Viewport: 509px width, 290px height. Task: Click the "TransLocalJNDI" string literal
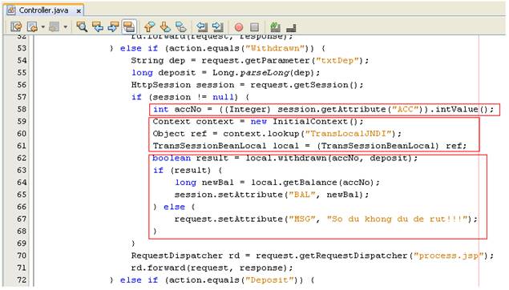point(348,134)
